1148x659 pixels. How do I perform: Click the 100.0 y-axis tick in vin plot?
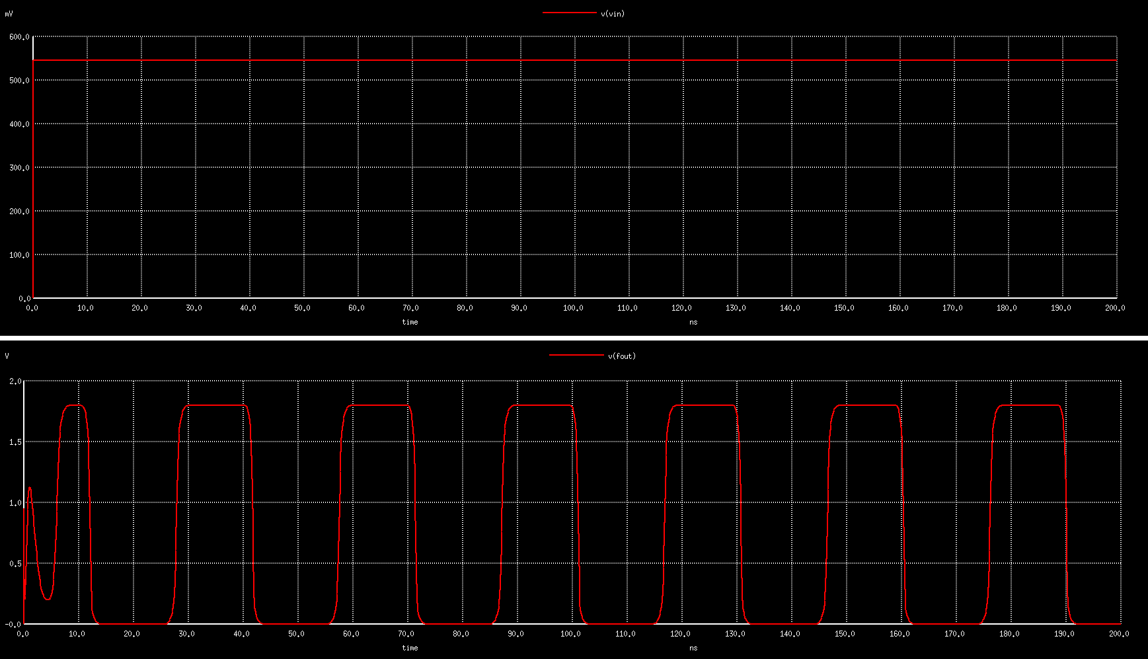(x=19, y=255)
